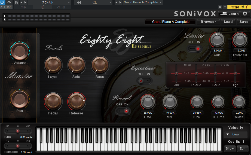Toggle the plugin power bypass button
Viewport: 251px width, 155px height.
coord(2,2)
